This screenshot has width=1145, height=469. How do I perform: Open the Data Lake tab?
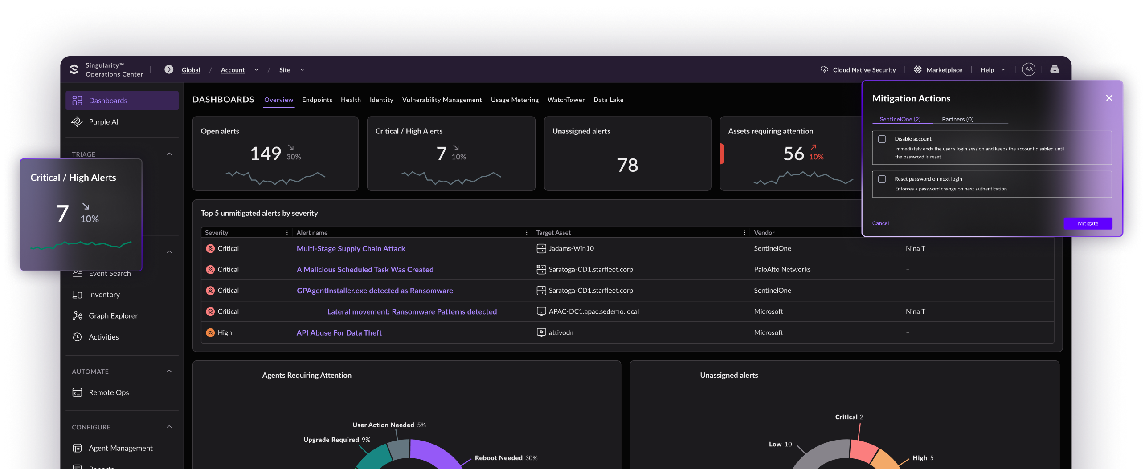pyautogui.click(x=608, y=100)
